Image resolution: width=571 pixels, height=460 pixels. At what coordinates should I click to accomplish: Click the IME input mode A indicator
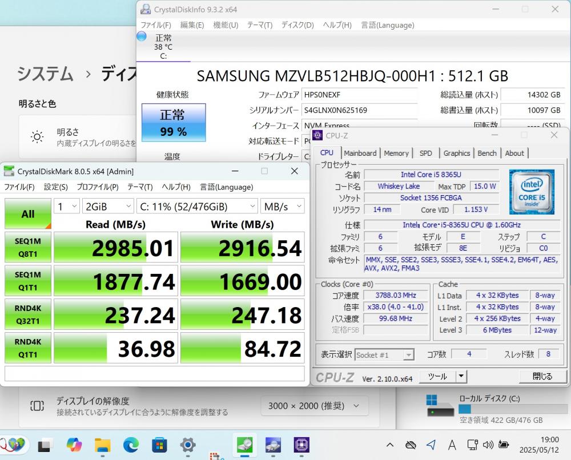pyautogui.click(x=452, y=445)
